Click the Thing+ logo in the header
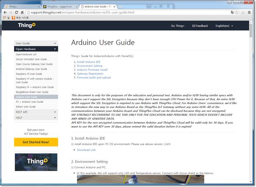The width and height of the screenshot is (256, 187). (x=26, y=26)
